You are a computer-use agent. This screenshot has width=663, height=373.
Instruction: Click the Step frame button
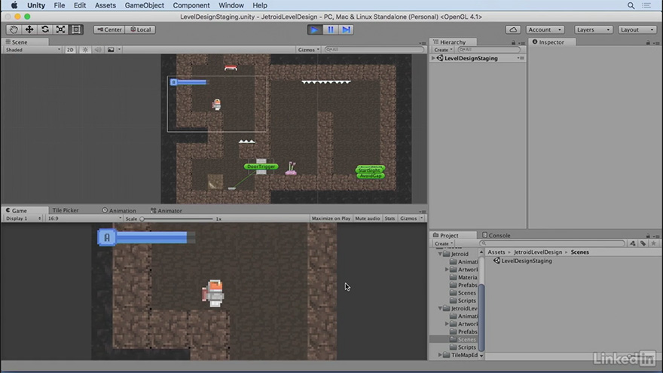click(x=347, y=29)
